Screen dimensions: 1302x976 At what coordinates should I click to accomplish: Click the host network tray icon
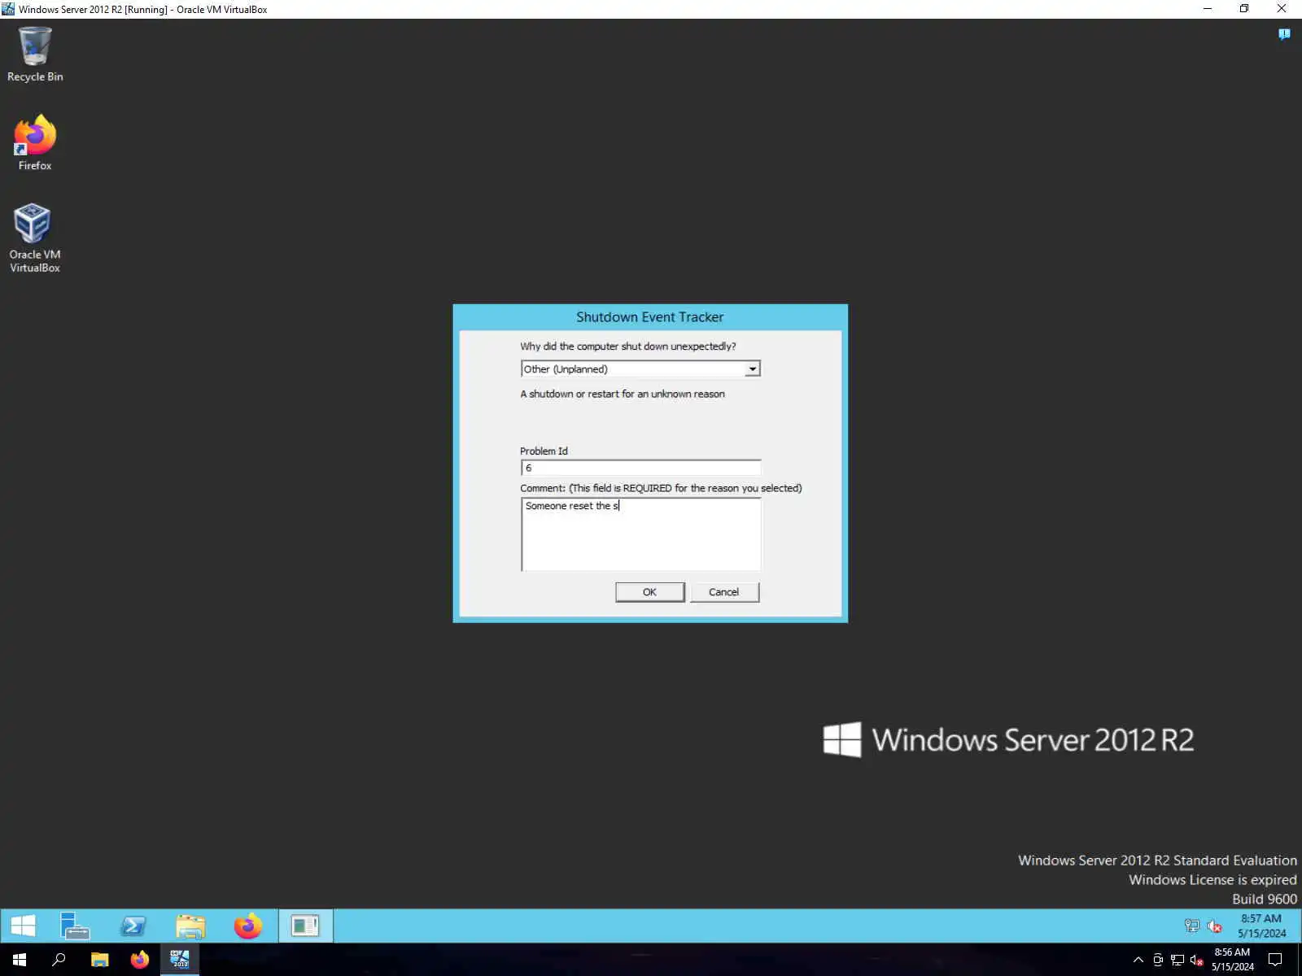pos(1177,960)
